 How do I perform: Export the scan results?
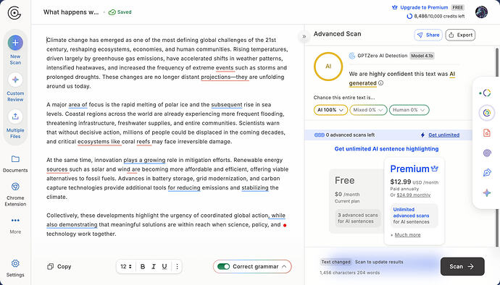pyautogui.click(x=460, y=35)
